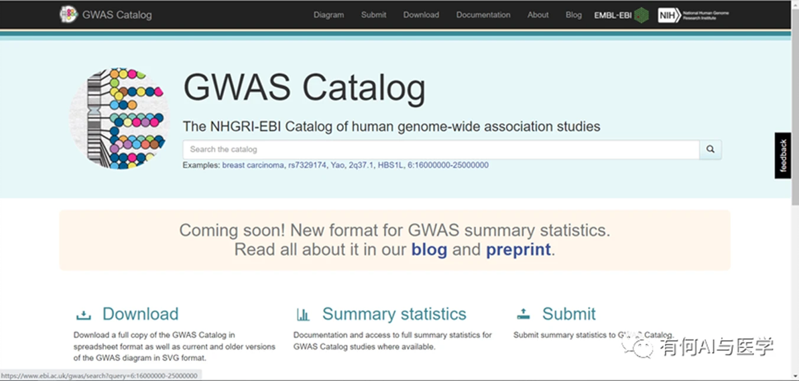
Task: Click the GWAS Catalog logo icon in navbar
Action: click(68, 14)
